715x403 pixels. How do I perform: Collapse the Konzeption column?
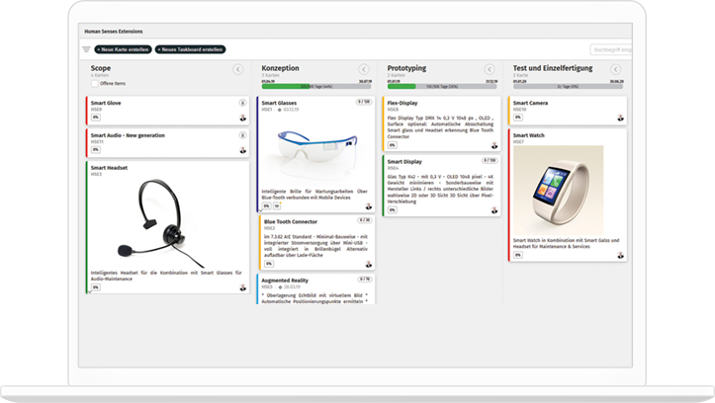(364, 69)
